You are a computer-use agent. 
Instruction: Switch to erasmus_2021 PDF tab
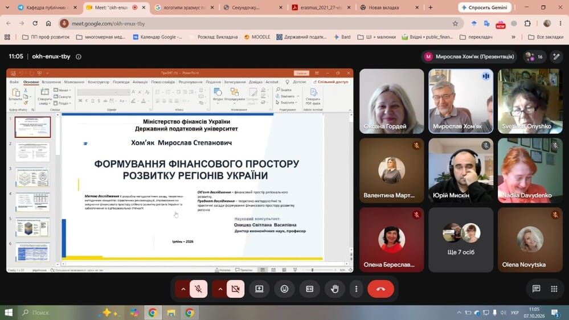point(321,7)
